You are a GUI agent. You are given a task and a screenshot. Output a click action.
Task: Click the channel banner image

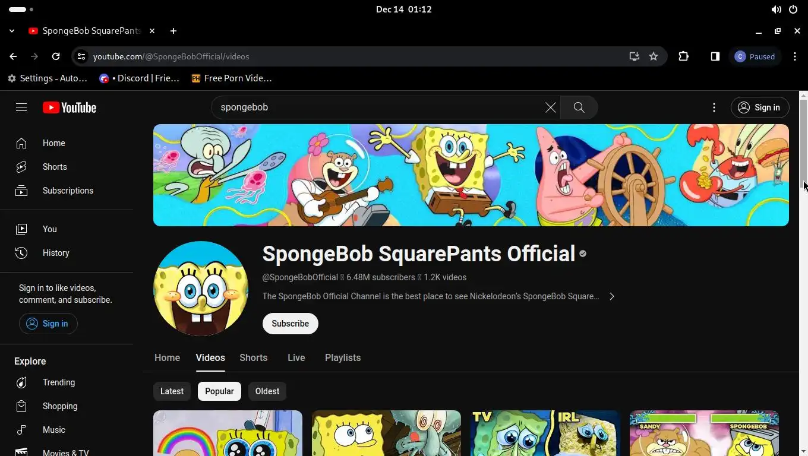pyautogui.click(x=471, y=175)
